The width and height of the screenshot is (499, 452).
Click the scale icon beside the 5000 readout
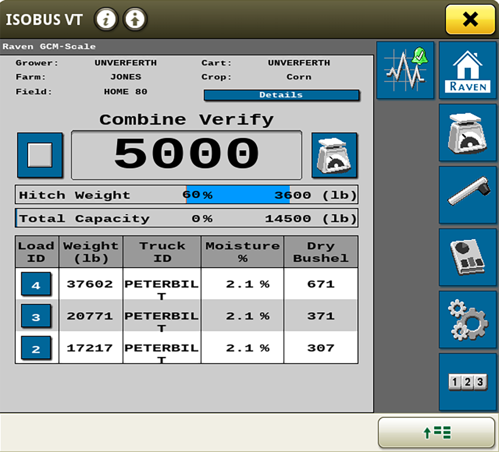point(334,155)
